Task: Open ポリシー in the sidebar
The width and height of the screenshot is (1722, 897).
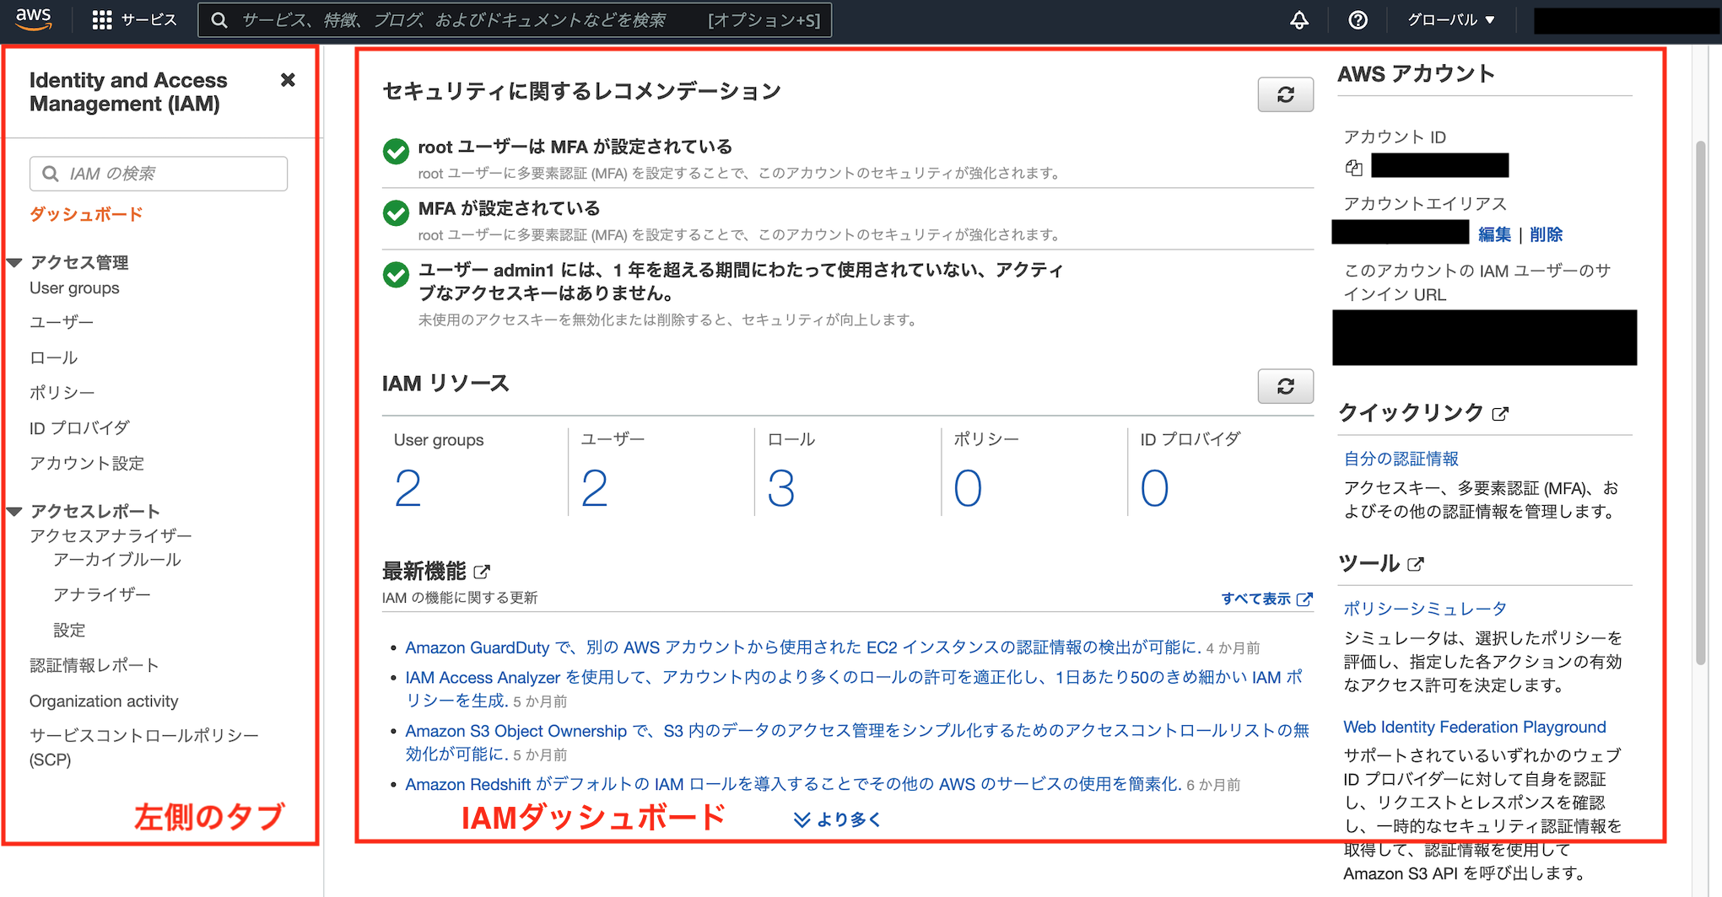Action: [62, 393]
